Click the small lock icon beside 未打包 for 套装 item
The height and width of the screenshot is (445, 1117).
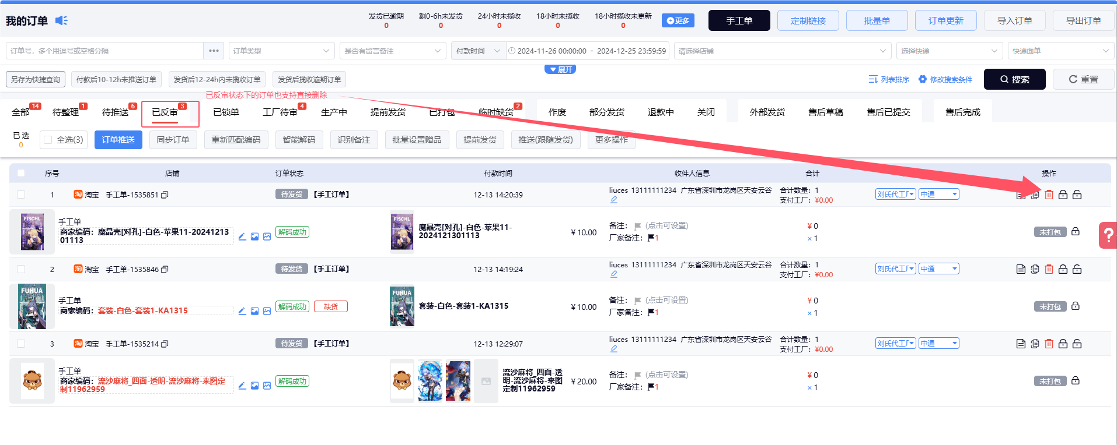1076,306
